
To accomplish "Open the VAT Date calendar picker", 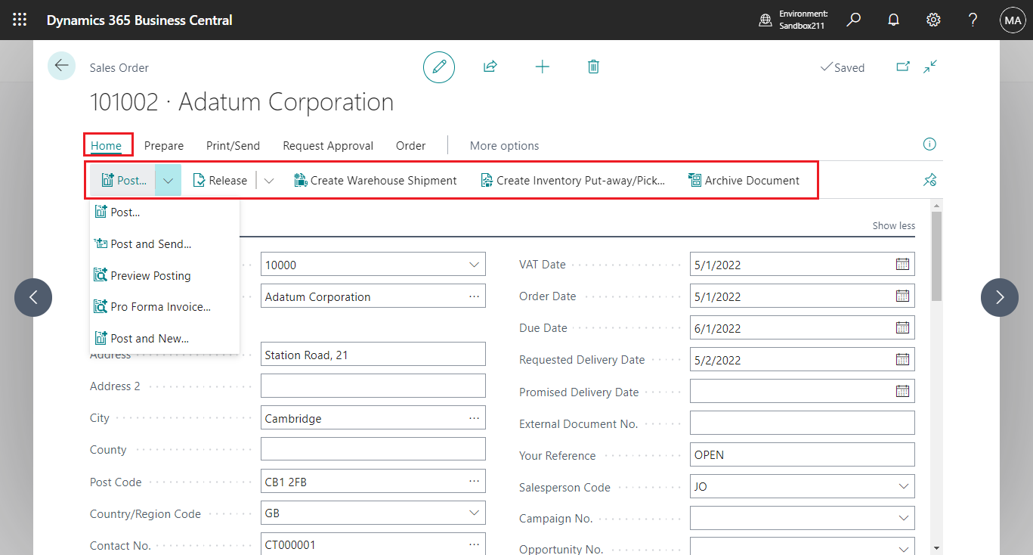I will (x=902, y=265).
